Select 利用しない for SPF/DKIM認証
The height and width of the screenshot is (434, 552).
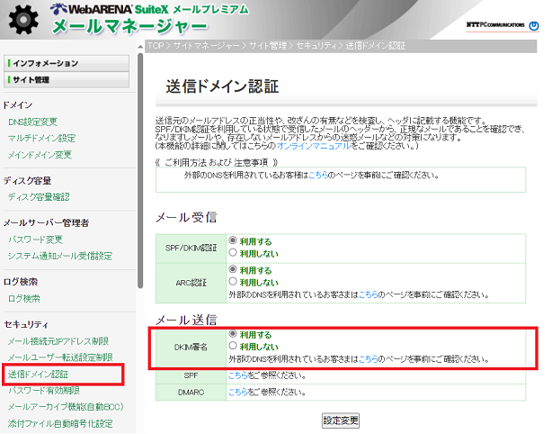(233, 252)
